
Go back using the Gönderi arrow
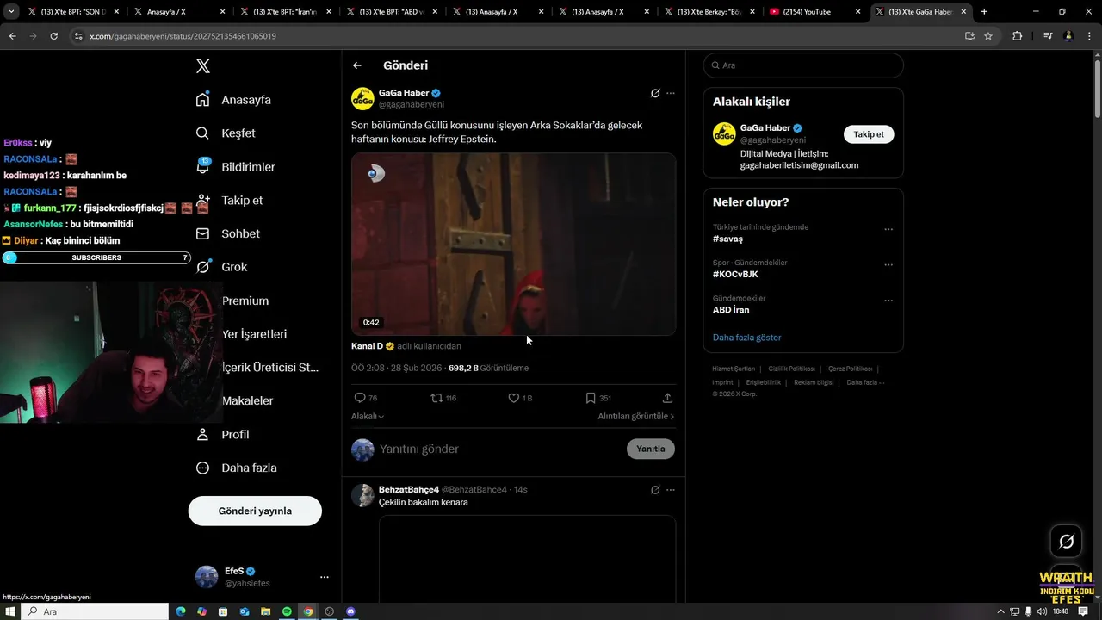tap(357, 65)
